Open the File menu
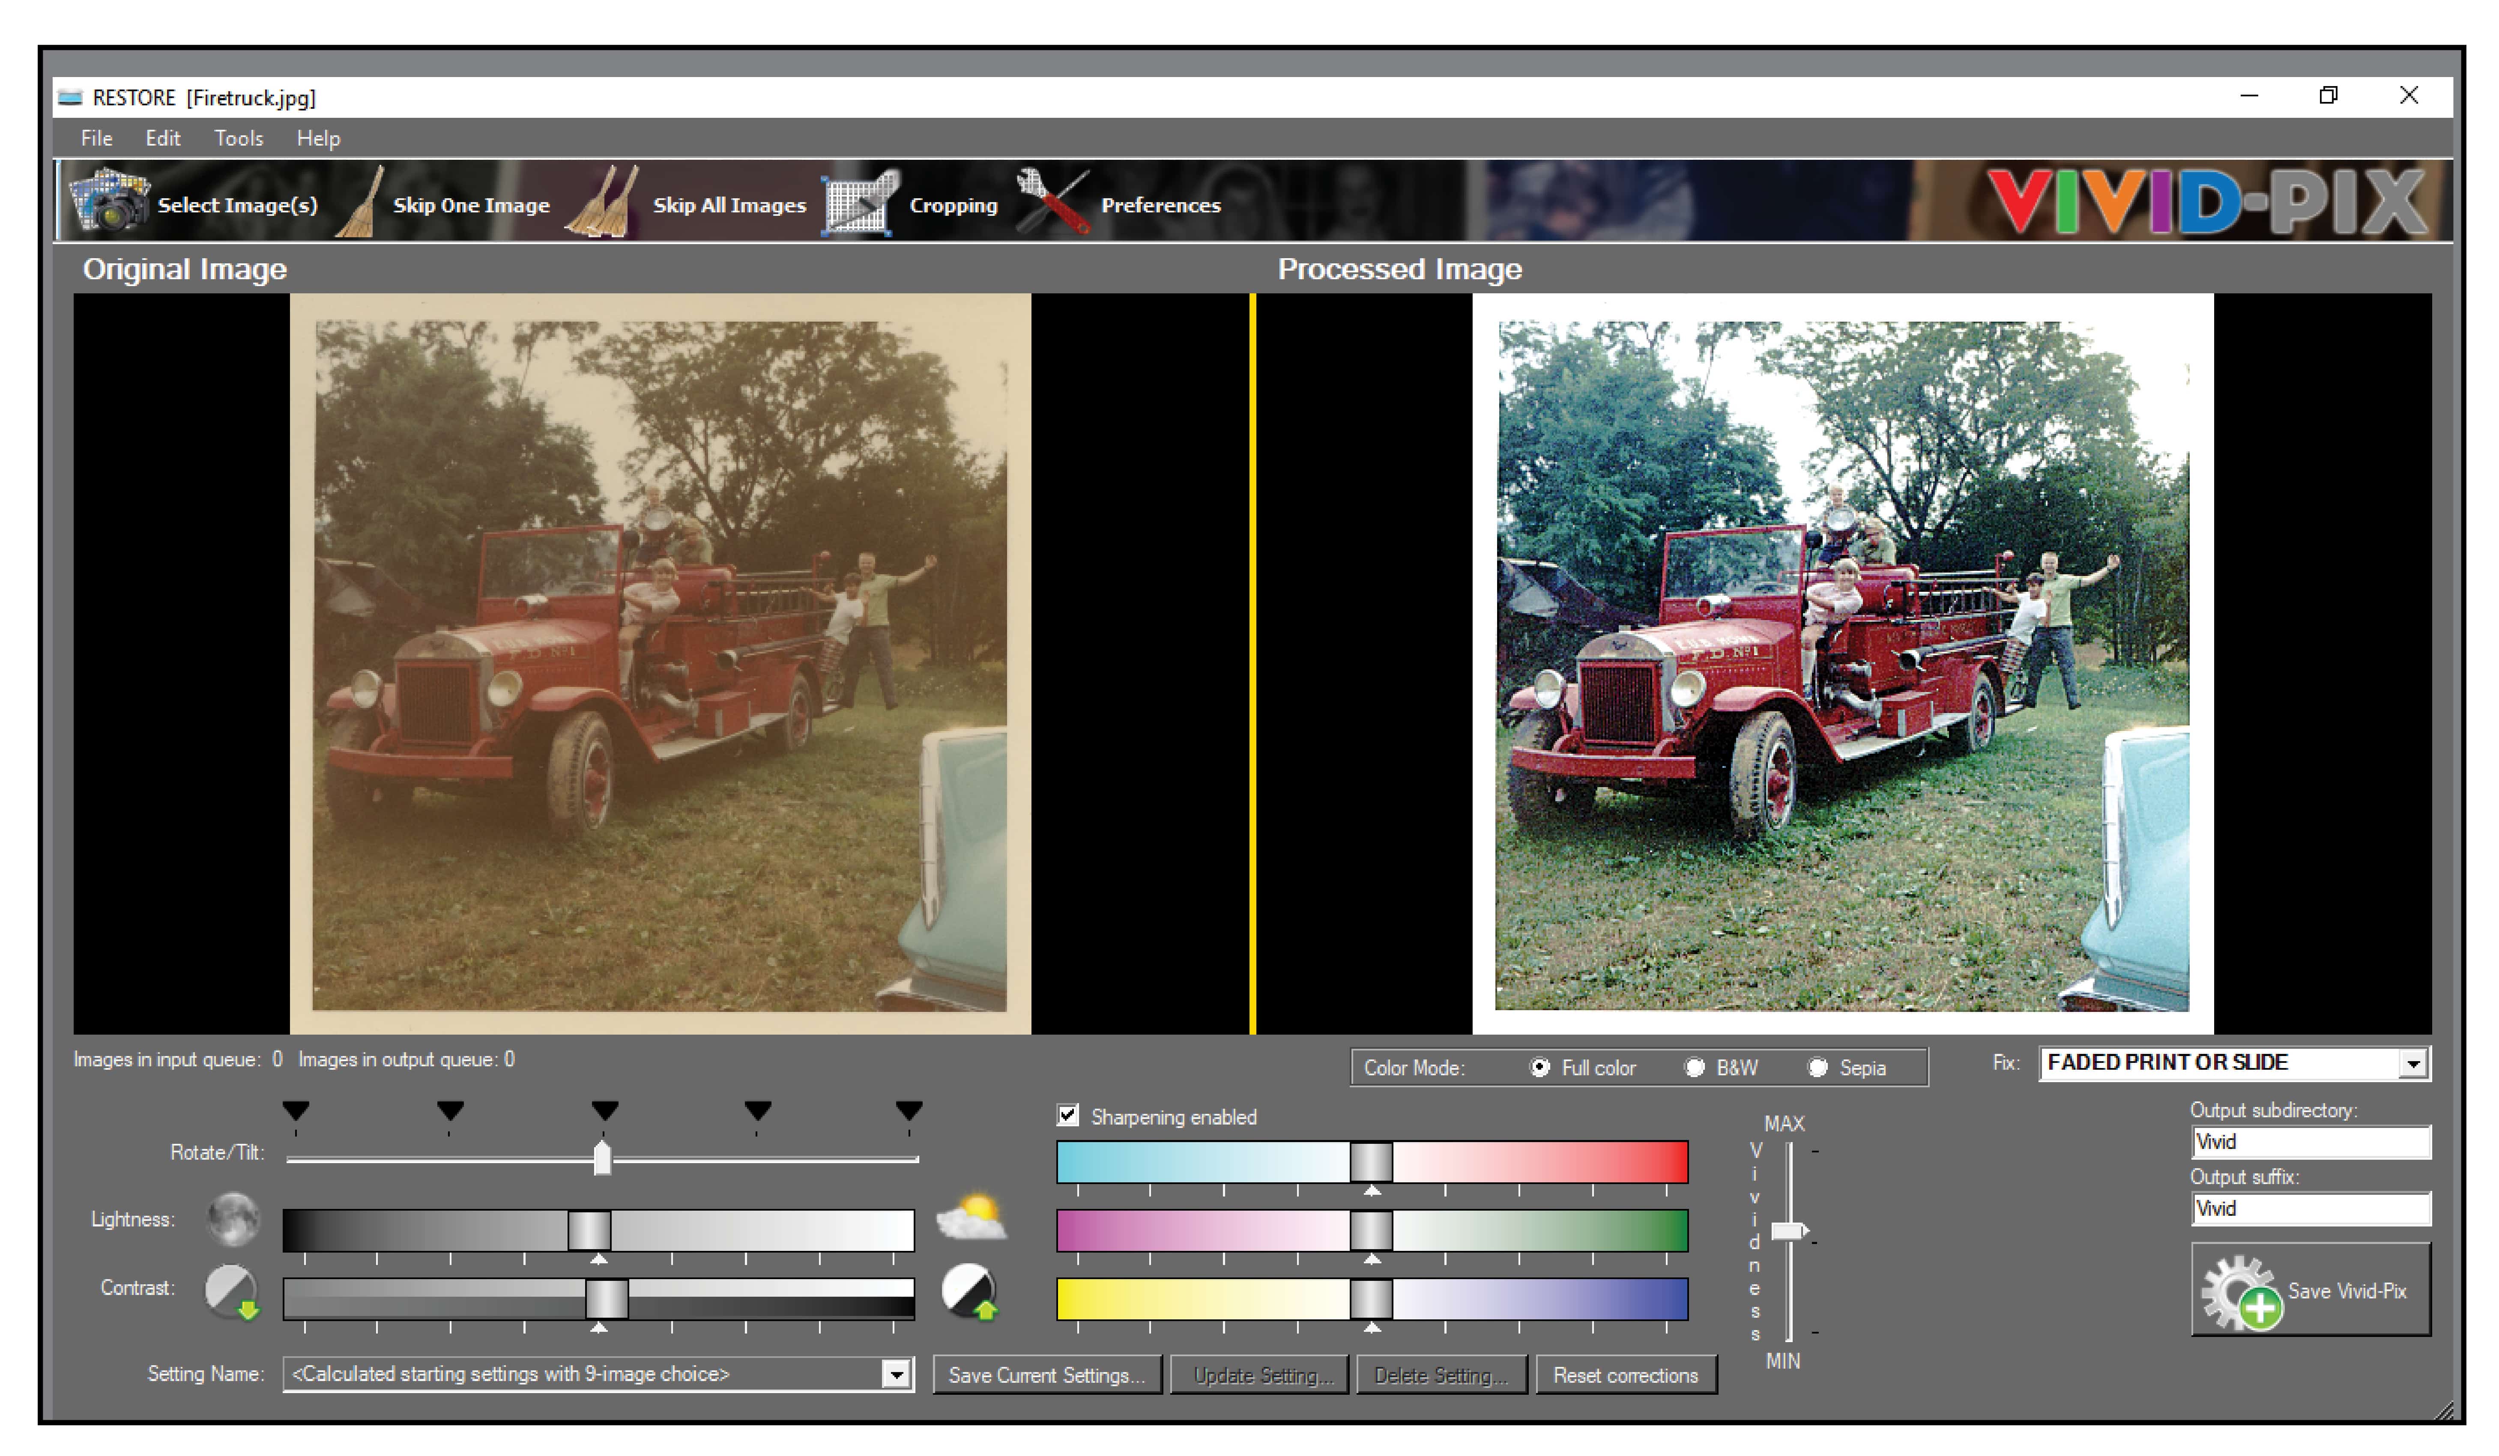This screenshot has width=2499, height=1456. point(96,139)
